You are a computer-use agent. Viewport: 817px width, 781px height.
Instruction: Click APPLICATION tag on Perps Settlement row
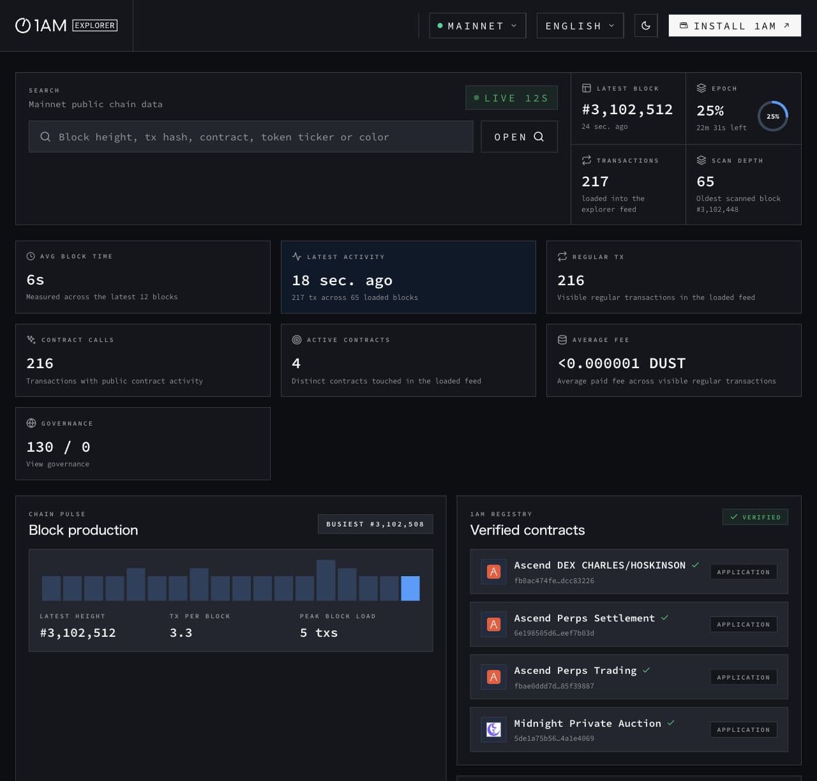(x=744, y=625)
